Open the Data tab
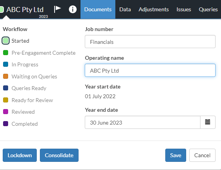Image resolution: width=221 pixels, height=170 pixels. click(125, 9)
